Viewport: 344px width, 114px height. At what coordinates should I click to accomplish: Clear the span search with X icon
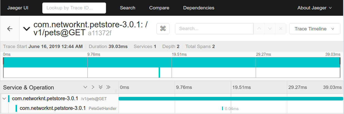pos(281,29)
